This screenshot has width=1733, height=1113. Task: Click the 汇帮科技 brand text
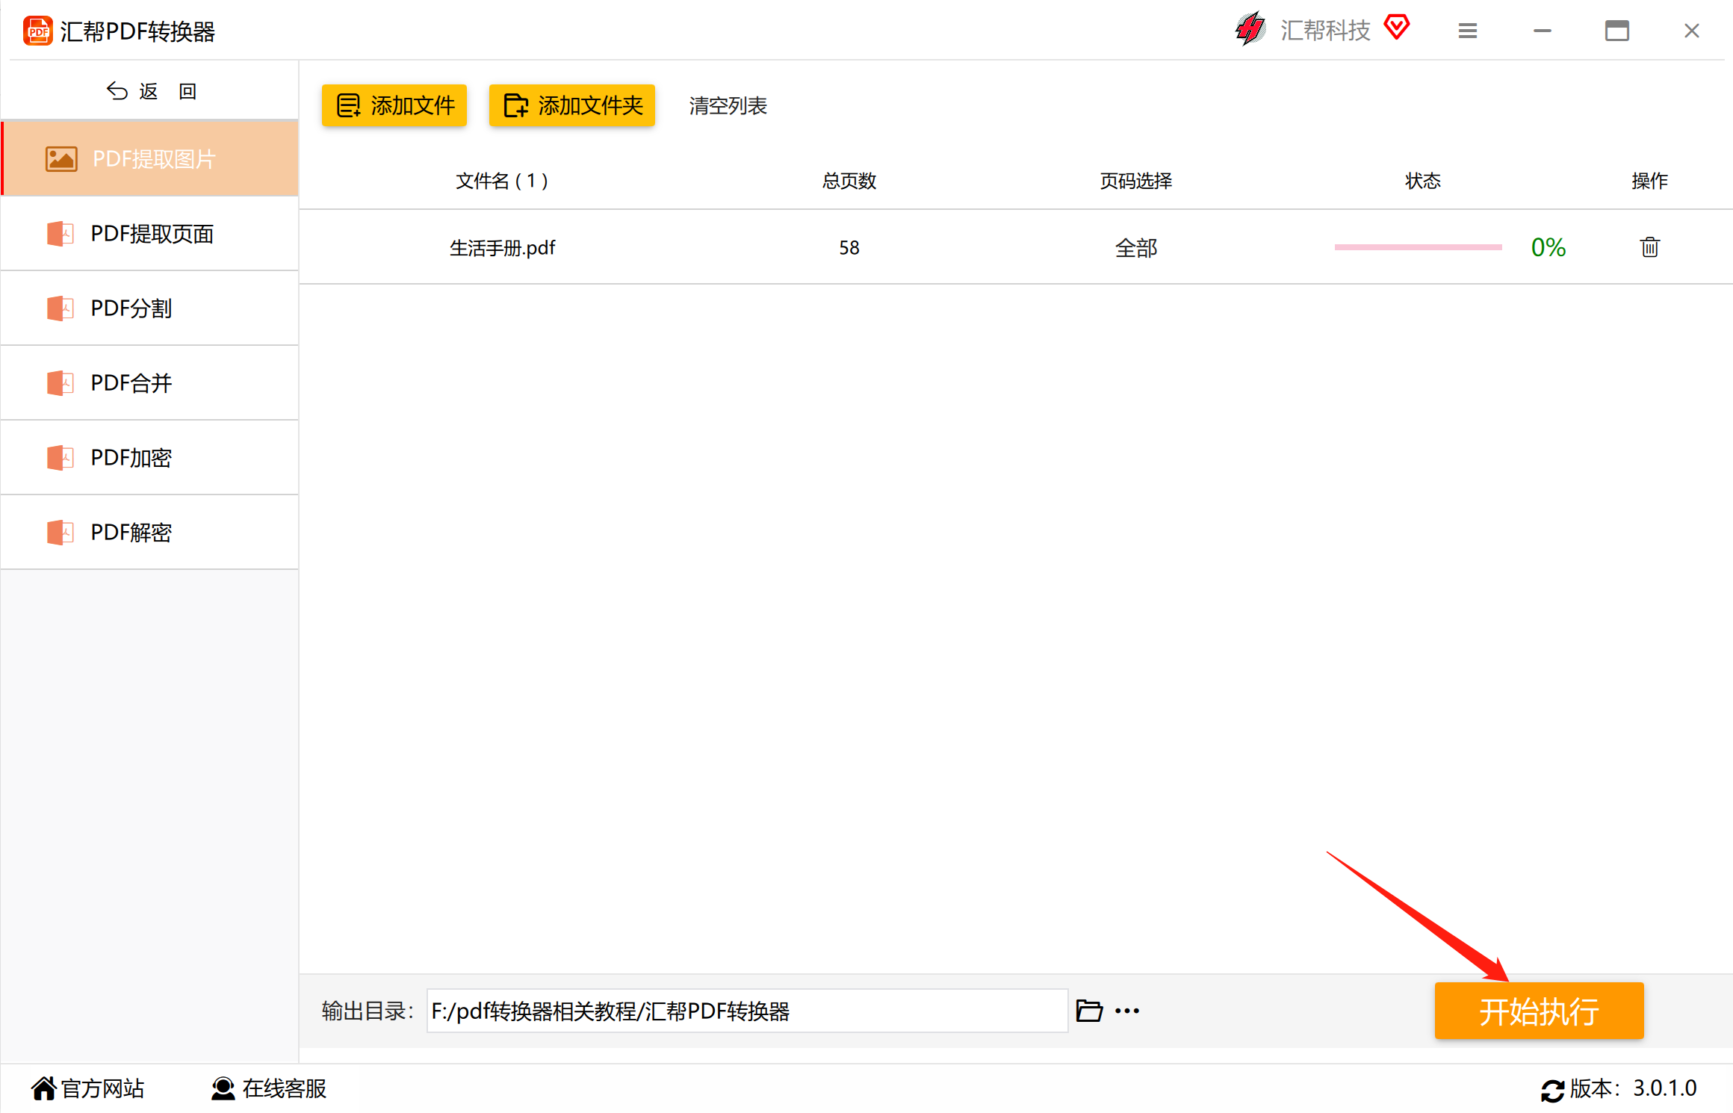(x=1326, y=31)
